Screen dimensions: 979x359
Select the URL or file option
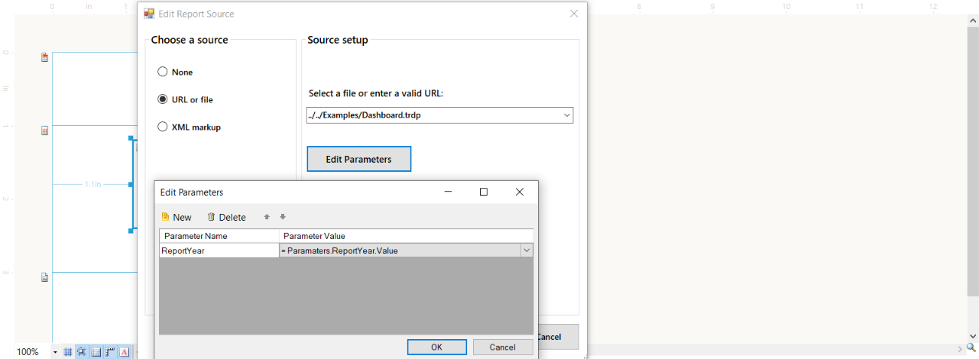[x=163, y=99]
